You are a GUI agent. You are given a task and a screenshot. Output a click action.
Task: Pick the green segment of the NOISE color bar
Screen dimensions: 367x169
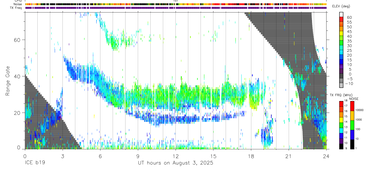(x=352, y=125)
